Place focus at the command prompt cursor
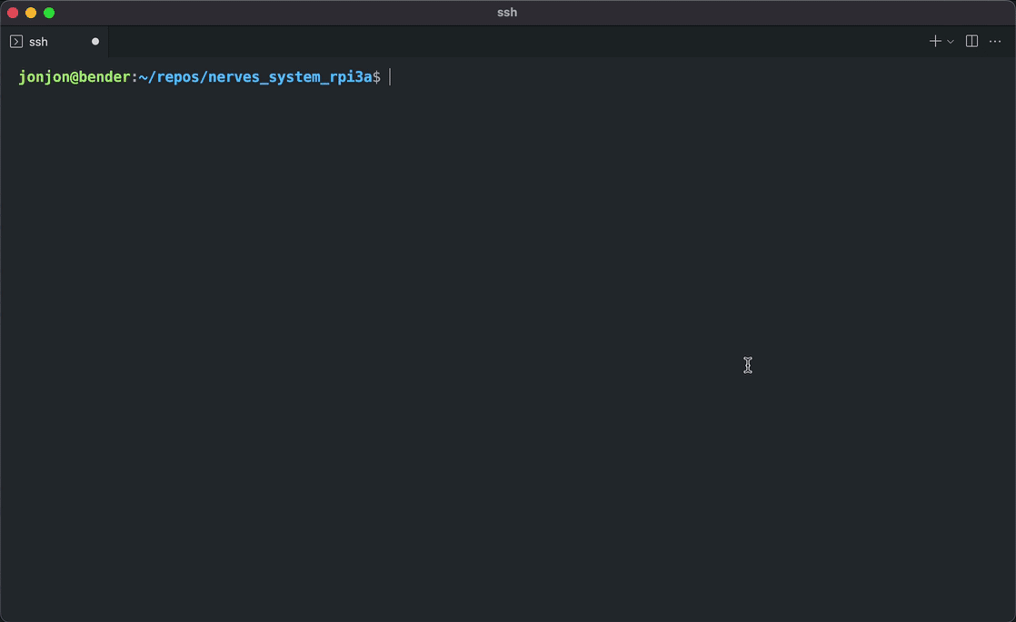This screenshot has height=622, width=1016. [390, 77]
